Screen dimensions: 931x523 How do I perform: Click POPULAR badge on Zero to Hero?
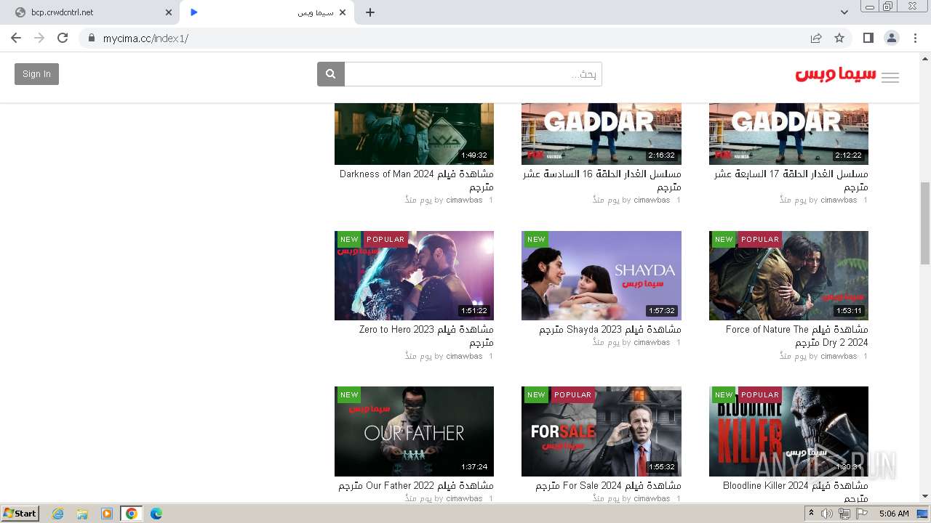(x=385, y=239)
